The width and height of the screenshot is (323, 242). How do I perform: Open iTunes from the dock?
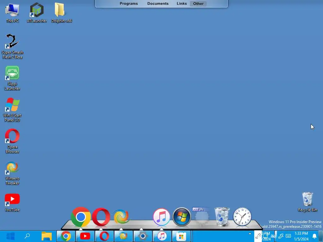161,217
